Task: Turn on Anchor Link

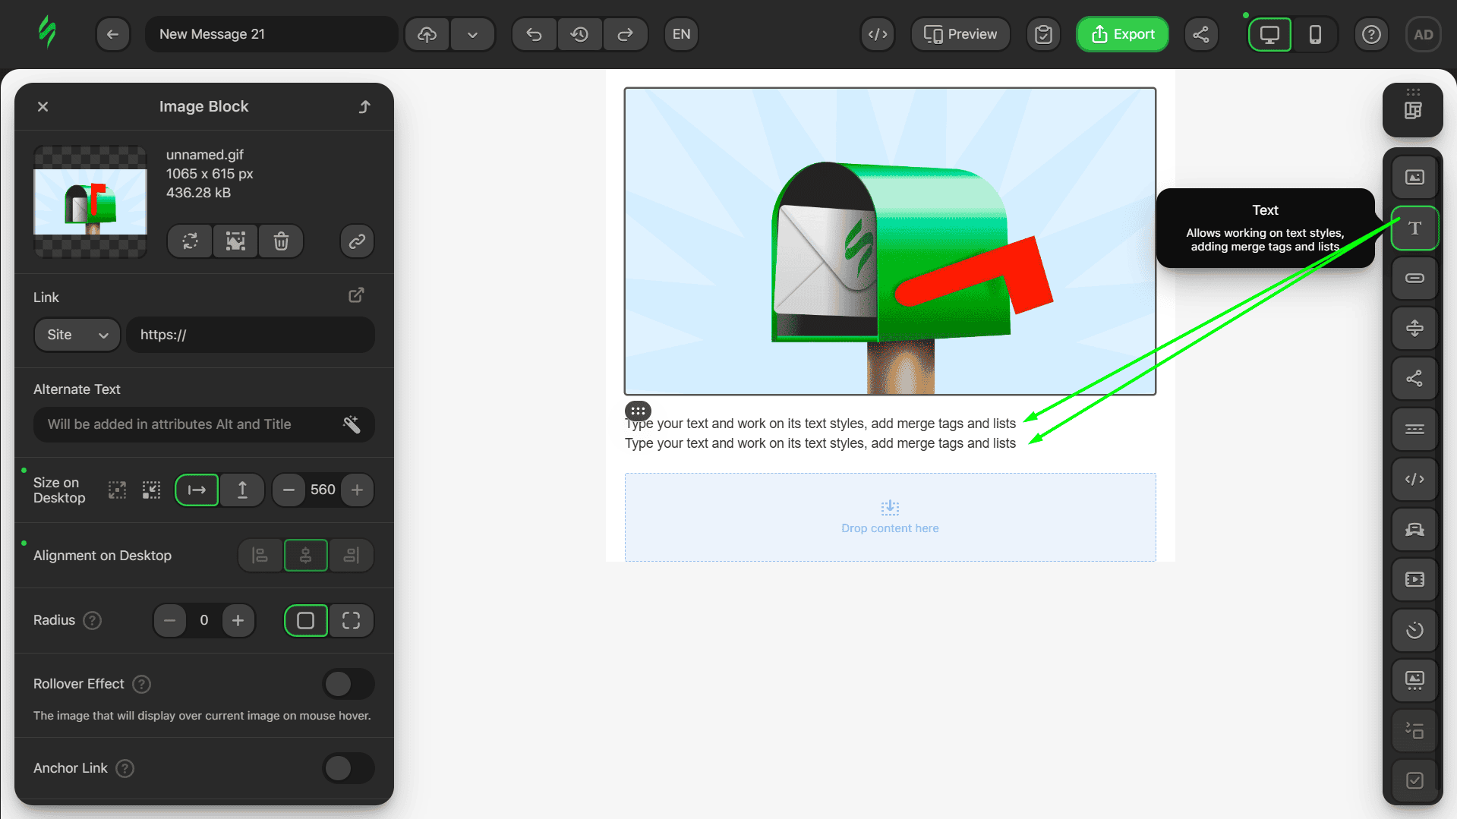Action: click(348, 768)
